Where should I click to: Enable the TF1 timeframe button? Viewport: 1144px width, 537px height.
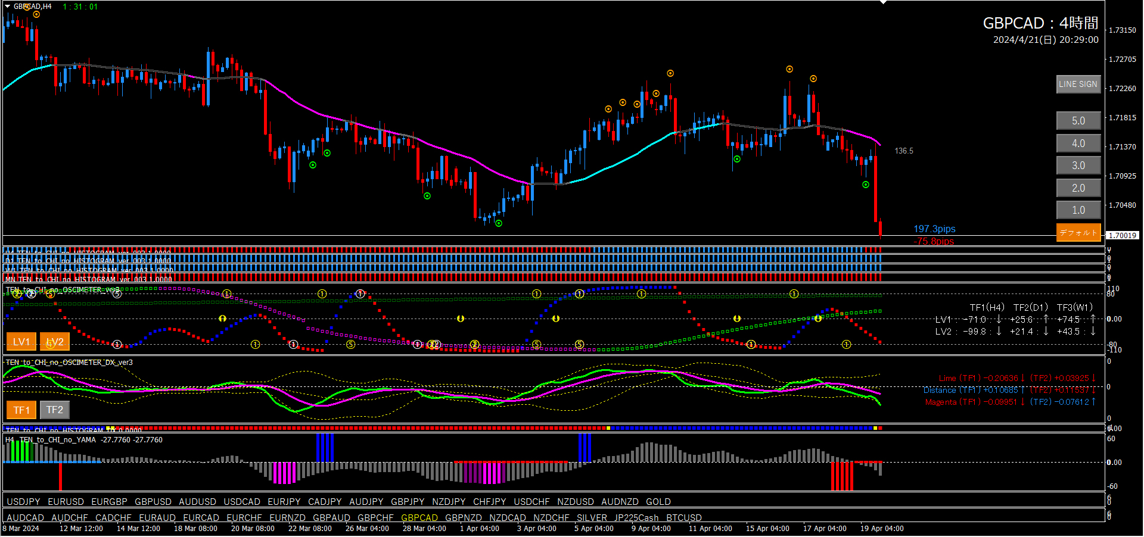[x=21, y=410]
